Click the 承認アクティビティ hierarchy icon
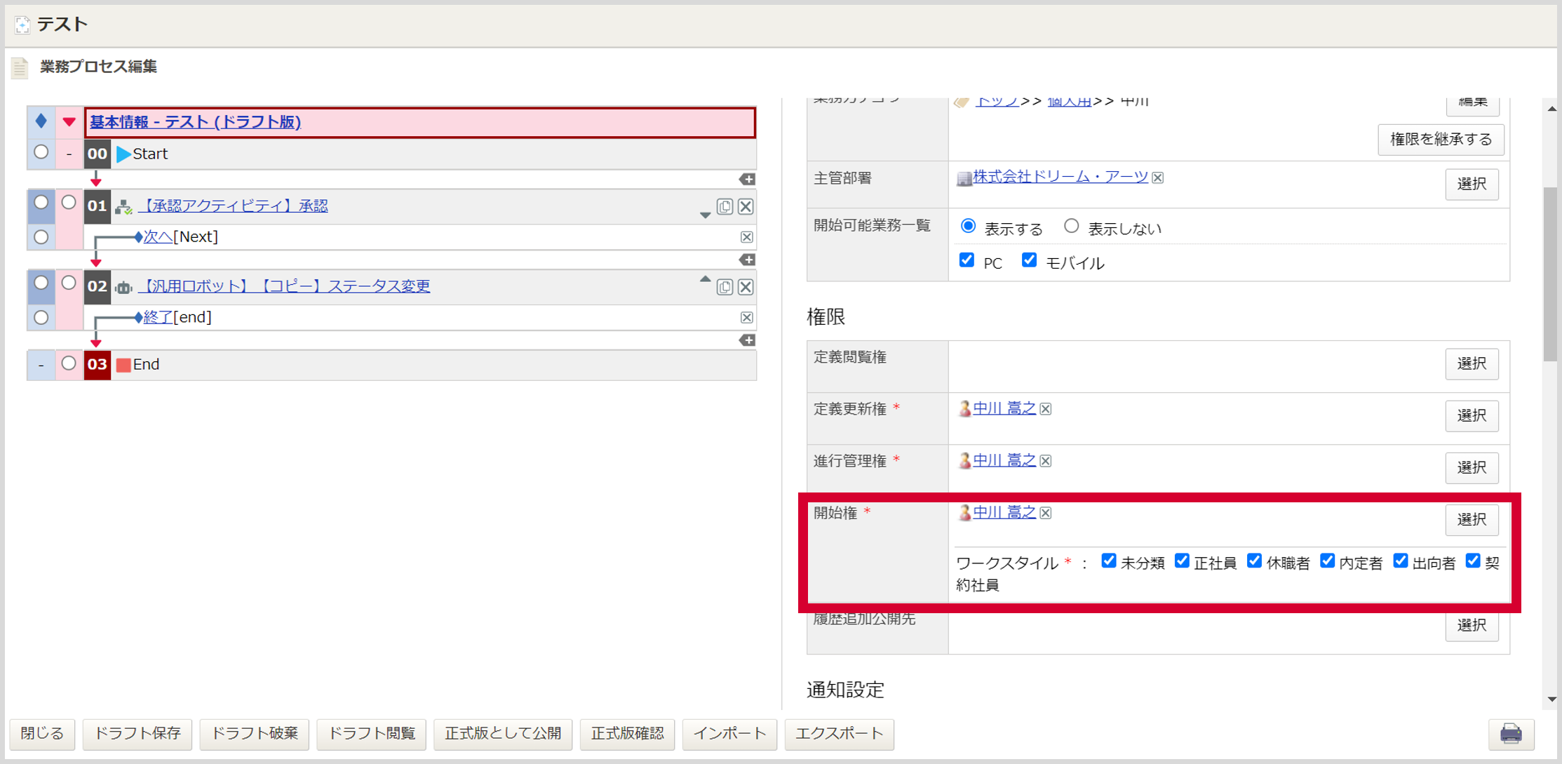 [x=123, y=207]
